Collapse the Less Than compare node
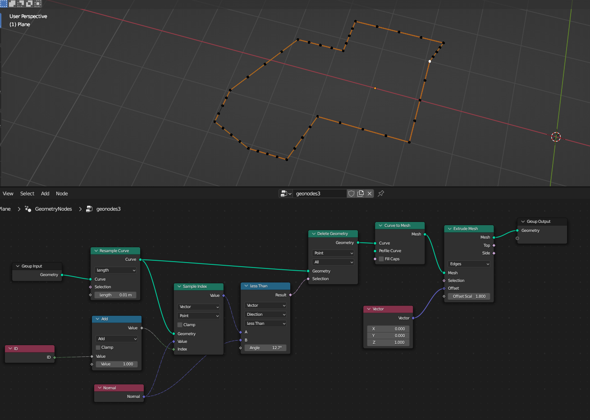The image size is (590, 420). click(247, 286)
